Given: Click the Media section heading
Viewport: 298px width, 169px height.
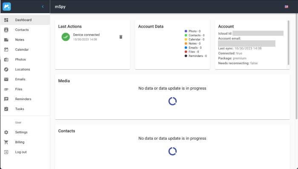Looking at the screenshot, I should pyautogui.click(x=64, y=81).
